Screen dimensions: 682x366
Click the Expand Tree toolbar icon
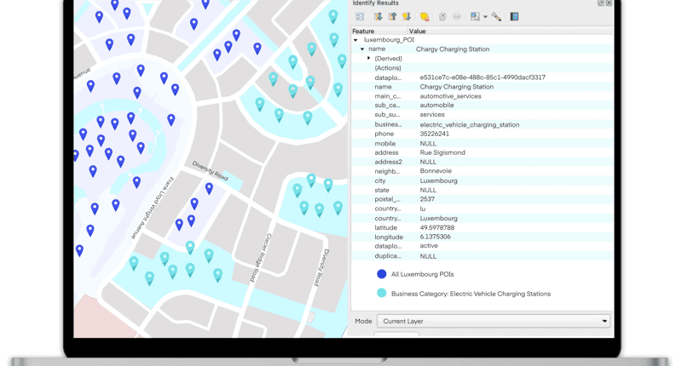coord(378,16)
